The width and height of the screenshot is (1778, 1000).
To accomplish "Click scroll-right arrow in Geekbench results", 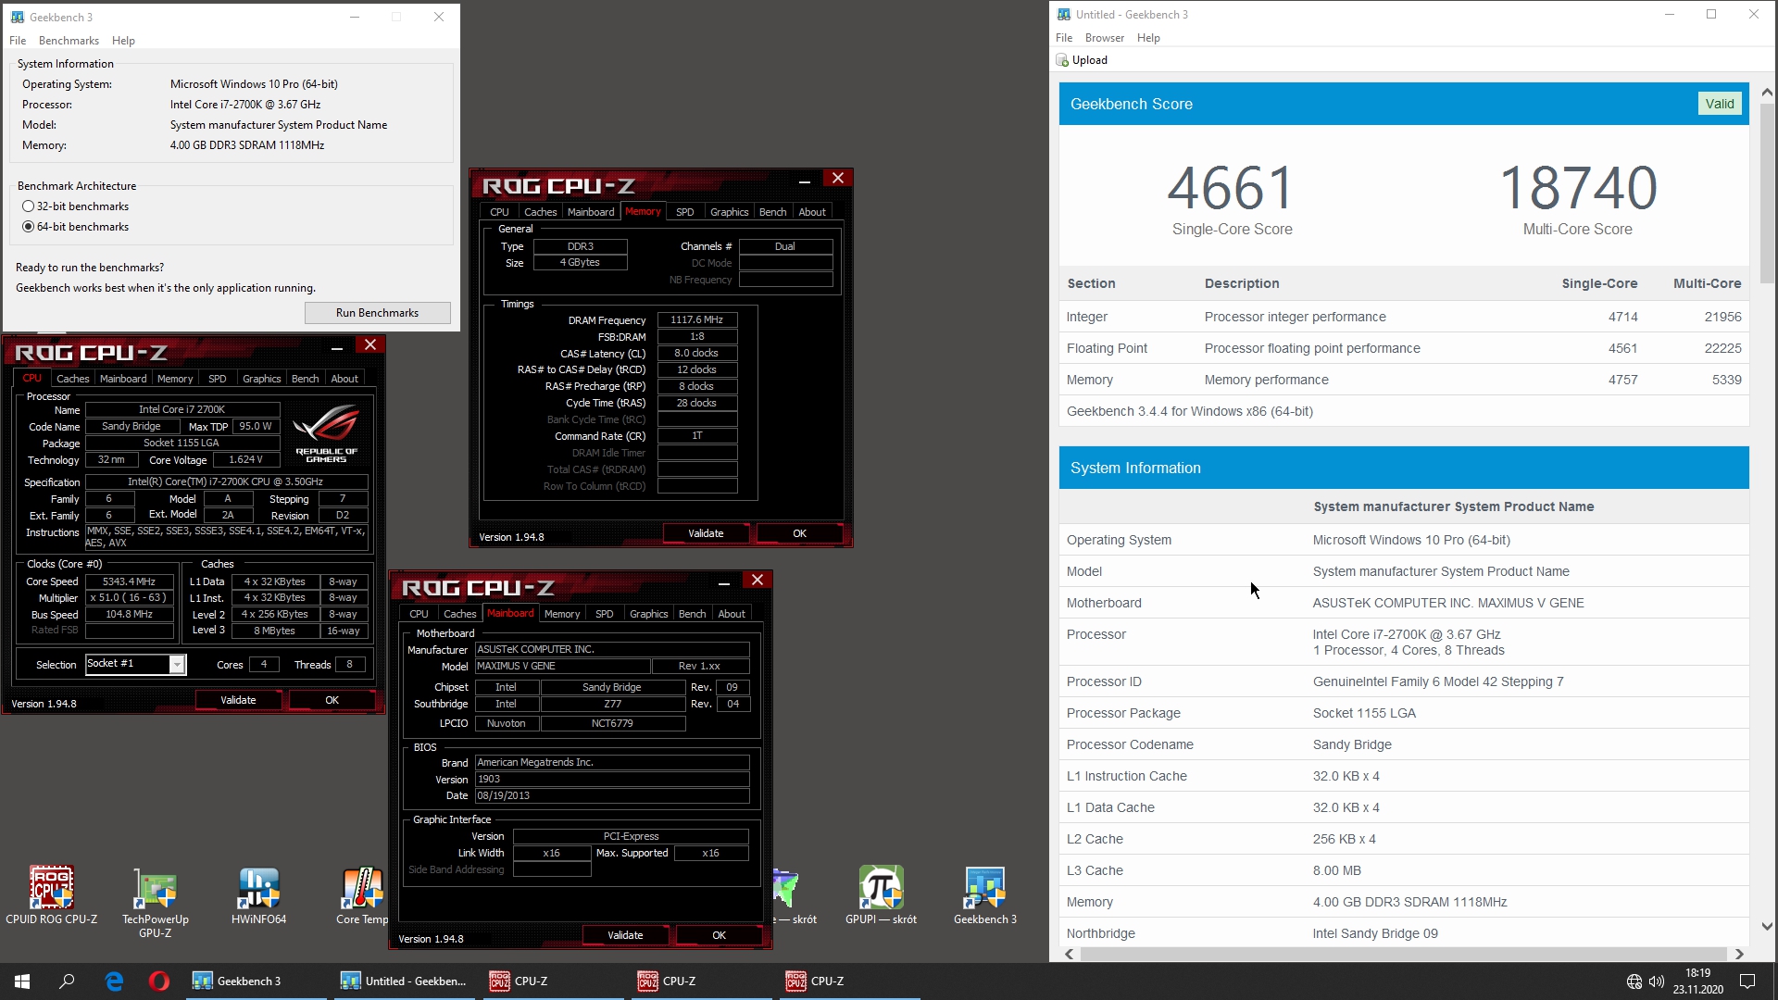I will [x=1739, y=954].
